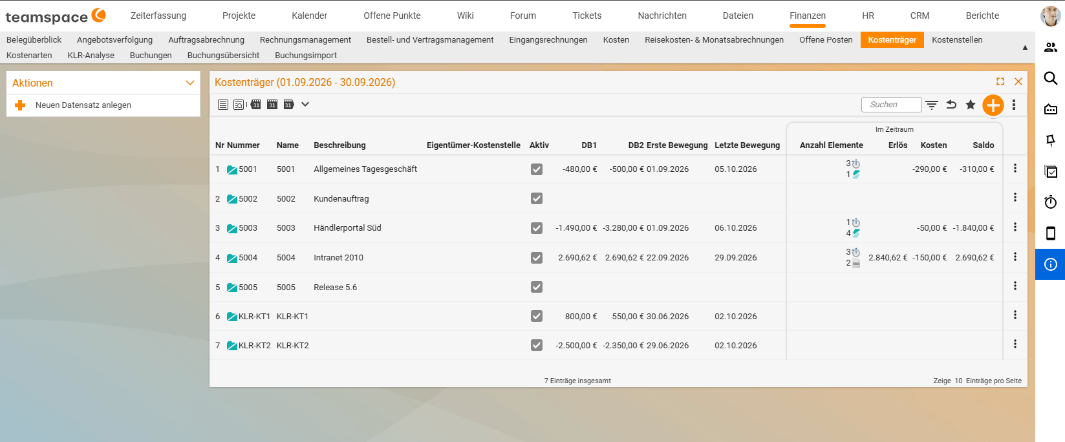Uncheck Aktiv for Allgemeines Tagesgeschäft

[537, 169]
